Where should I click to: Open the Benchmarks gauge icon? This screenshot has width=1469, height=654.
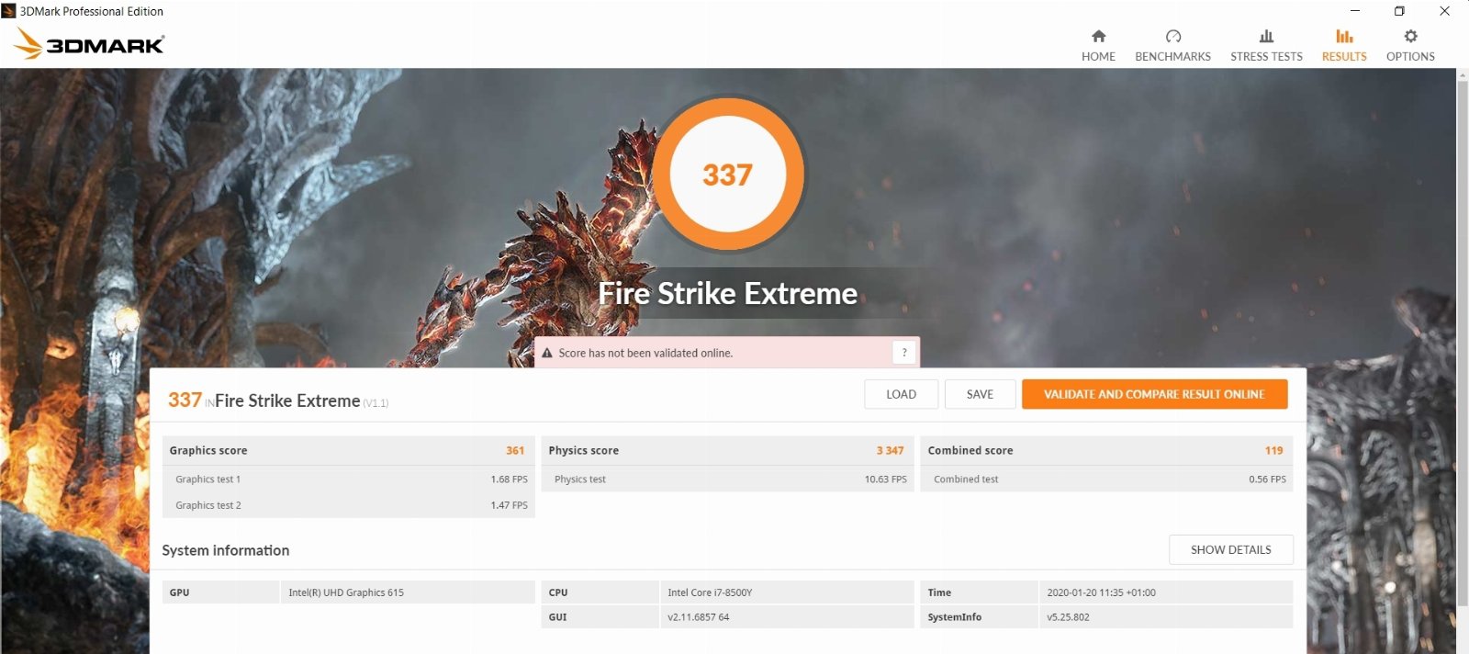(x=1172, y=36)
